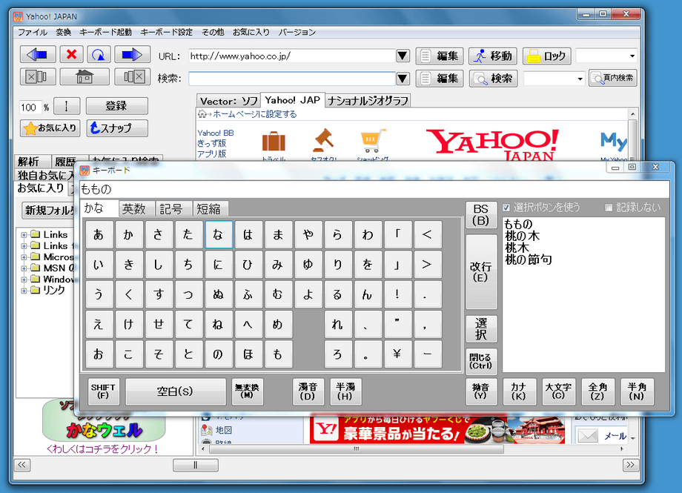Expand the MSN folder node
Screen dimensions: 682x493
(24, 268)
